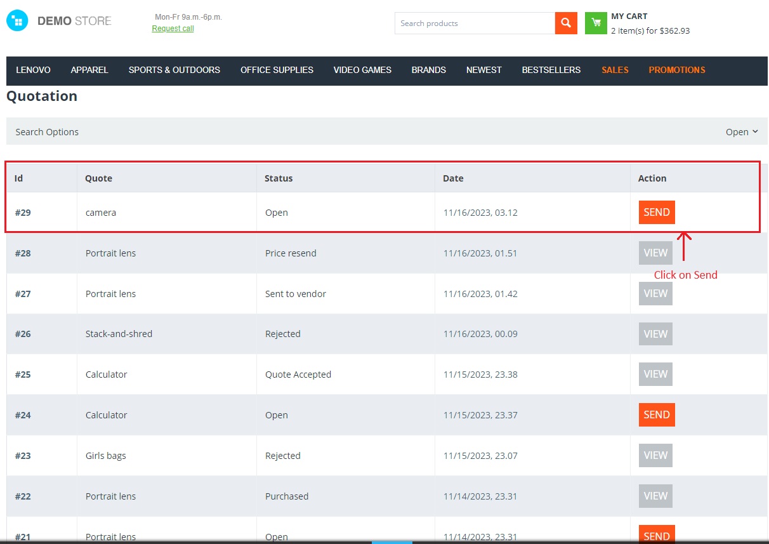Expand the Search Options bar
This screenshot has width=769, height=544.
386,131
